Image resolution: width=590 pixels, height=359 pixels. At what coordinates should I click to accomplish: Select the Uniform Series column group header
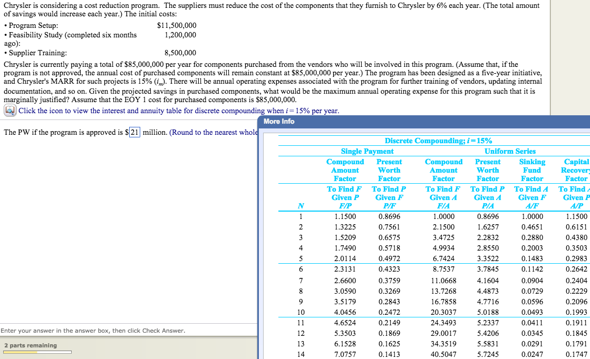[x=510, y=151]
